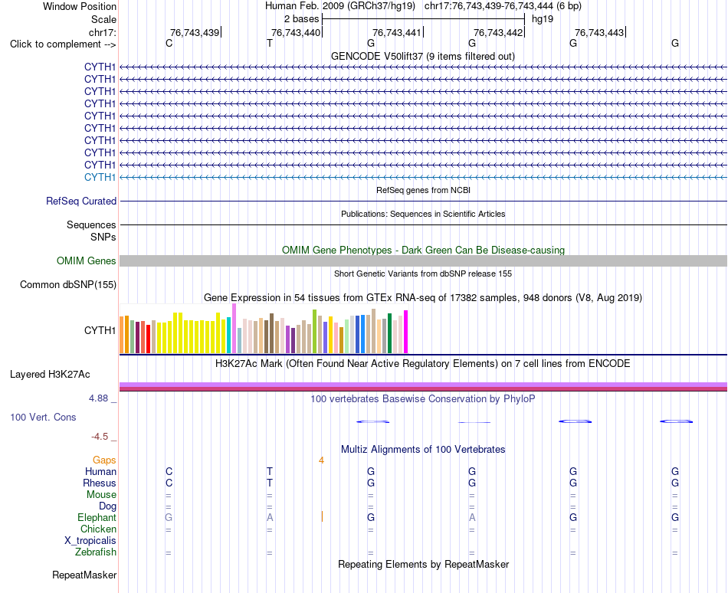
Task: Select the Chicken alignment row label
Action: [x=98, y=529]
